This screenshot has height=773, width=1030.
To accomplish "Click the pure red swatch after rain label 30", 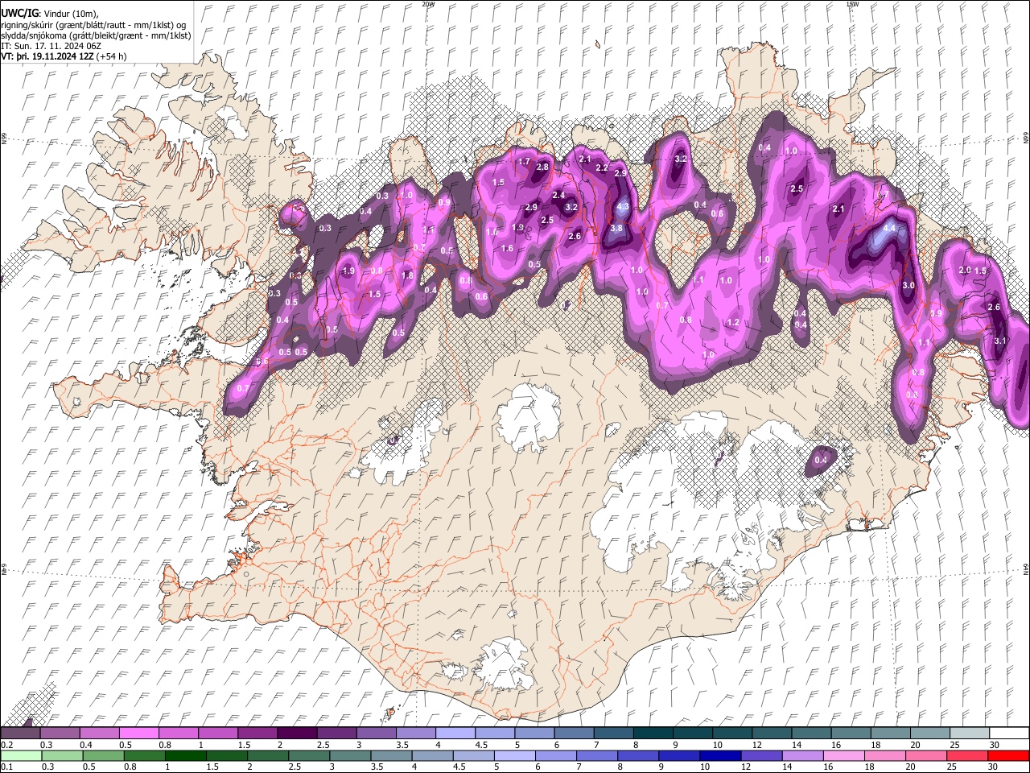I will tap(1007, 756).
